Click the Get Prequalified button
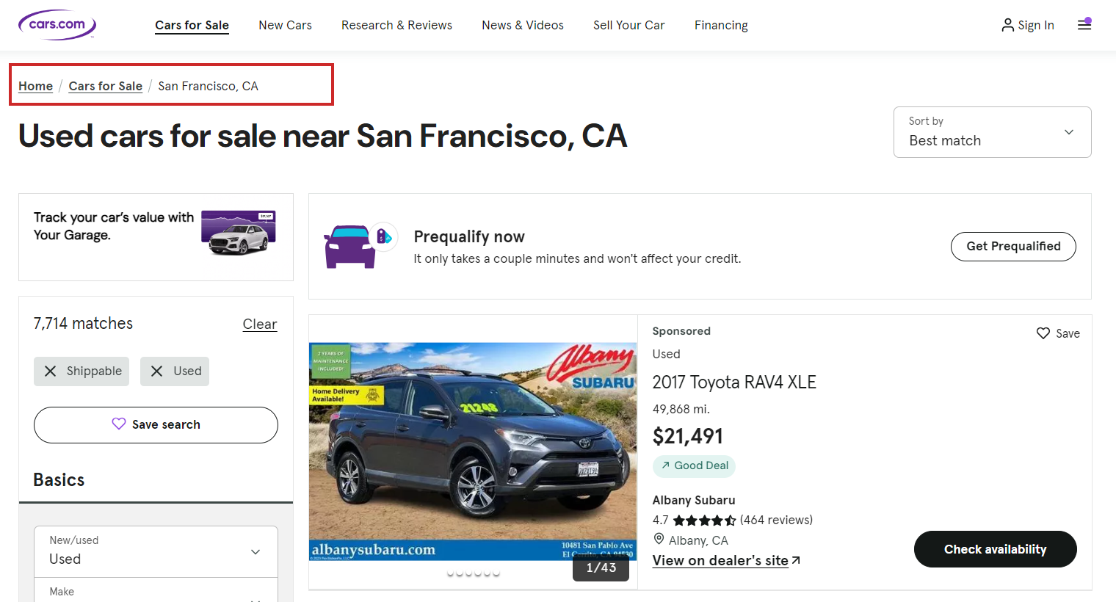The height and width of the screenshot is (602, 1116). pyautogui.click(x=1013, y=246)
